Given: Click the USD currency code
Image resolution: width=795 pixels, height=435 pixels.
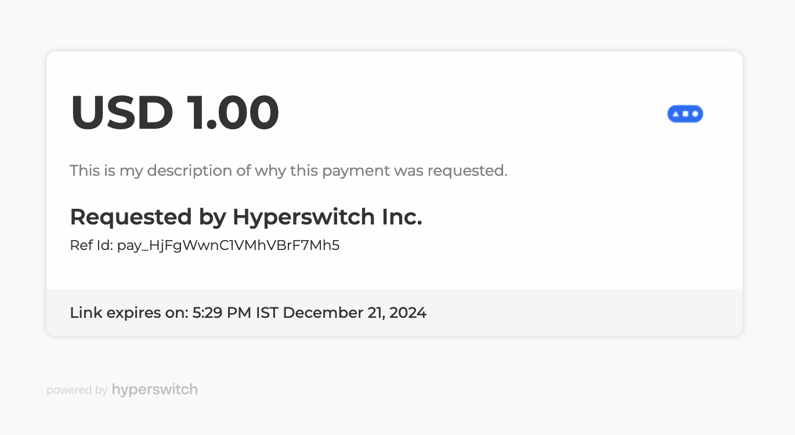Looking at the screenshot, I should (x=122, y=113).
